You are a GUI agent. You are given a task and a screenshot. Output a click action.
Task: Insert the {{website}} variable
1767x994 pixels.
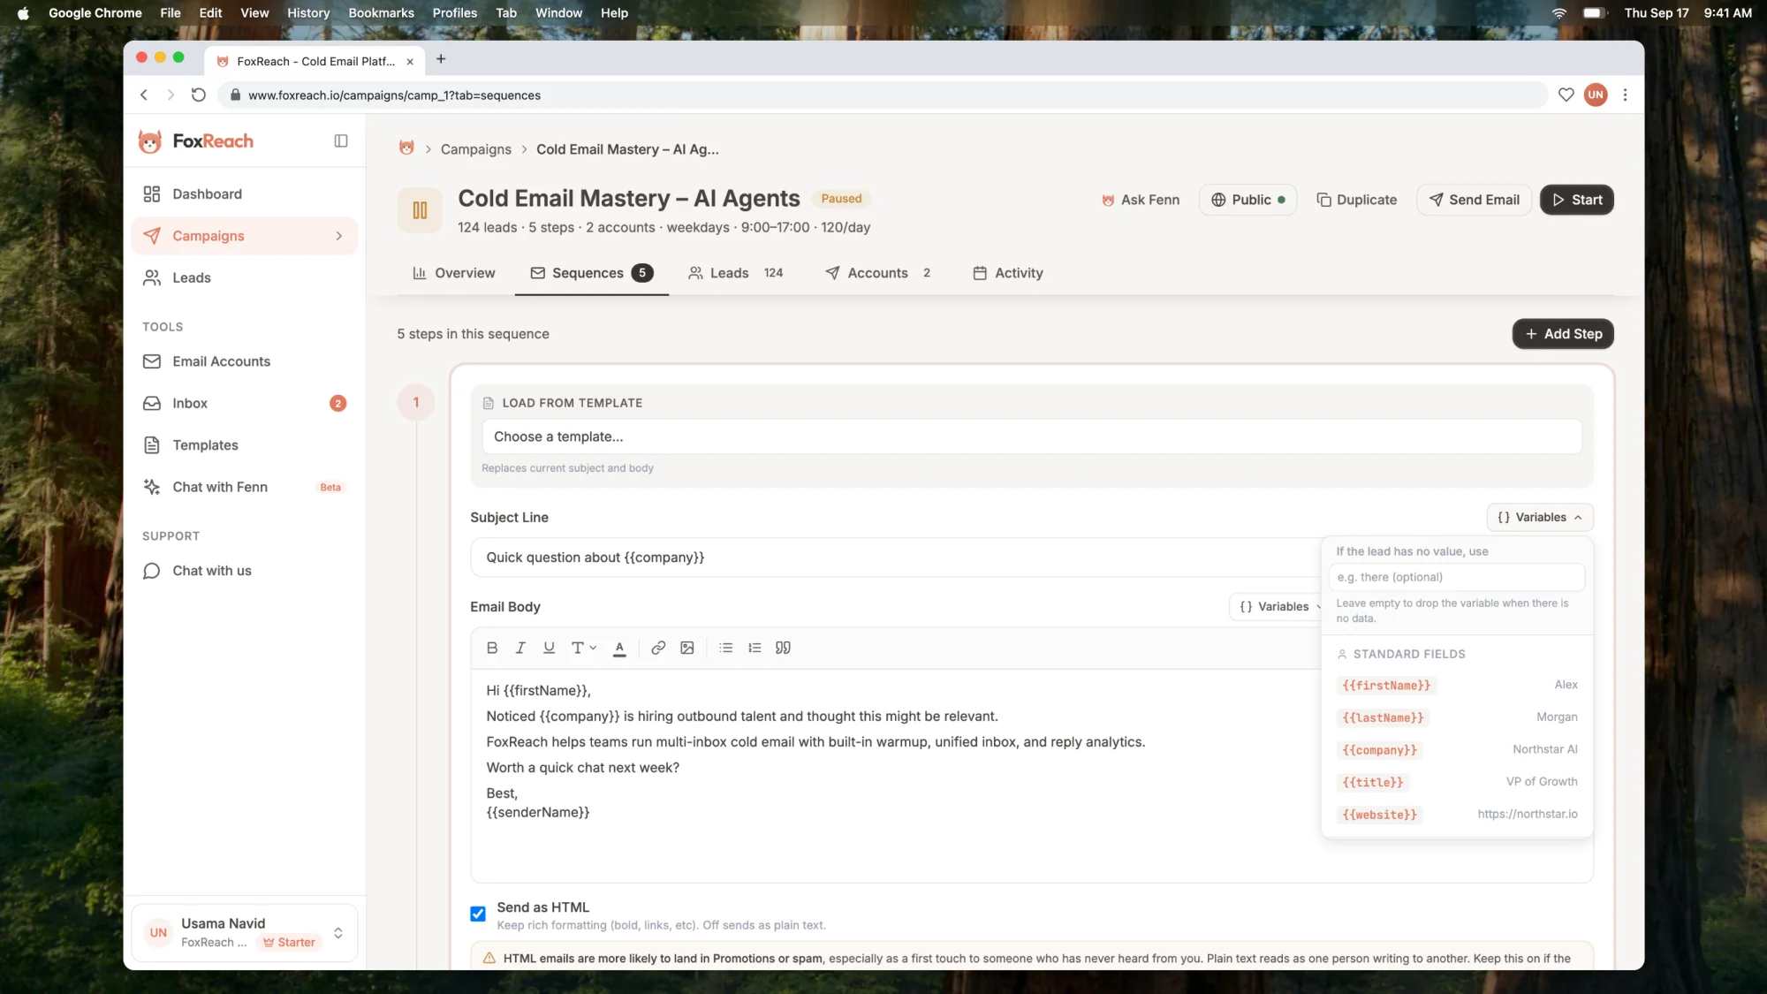point(1458,815)
